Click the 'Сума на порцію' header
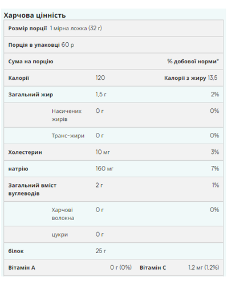228x285 pixels. point(31,62)
